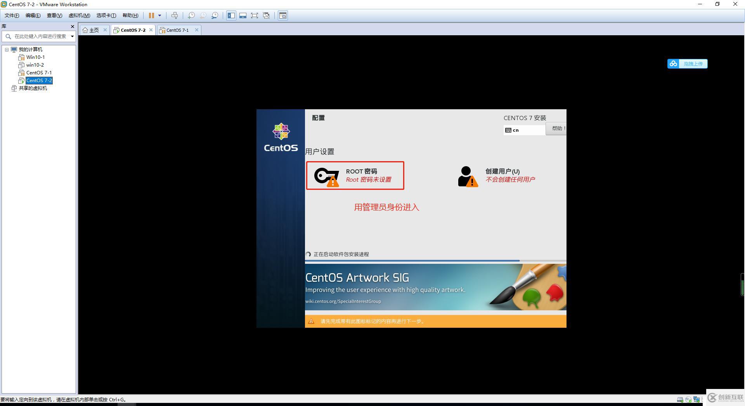
Task: Select CentOS 7-2 in the library tree
Action: (39, 81)
